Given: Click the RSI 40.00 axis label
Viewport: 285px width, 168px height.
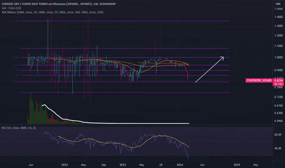Looking at the screenshot, I should [x=278, y=148].
